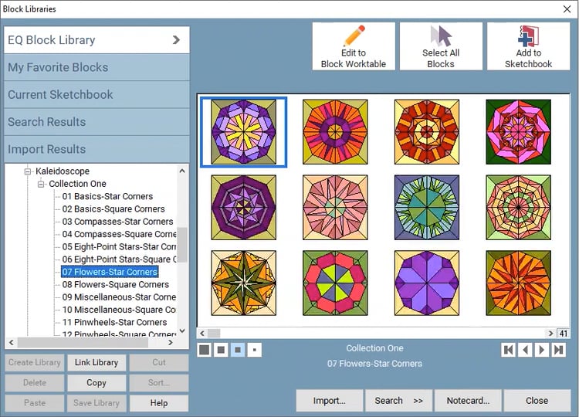Select 05 Eight-Point Stars-Star Corners
This screenshot has width=579, height=417.
coord(119,247)
